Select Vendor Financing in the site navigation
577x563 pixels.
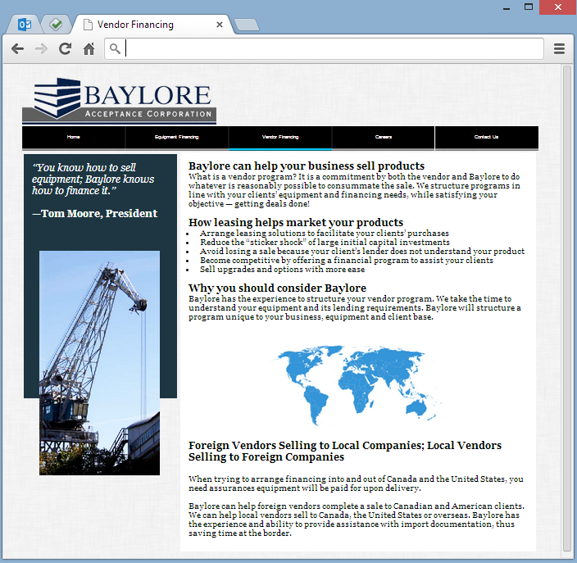280,138
